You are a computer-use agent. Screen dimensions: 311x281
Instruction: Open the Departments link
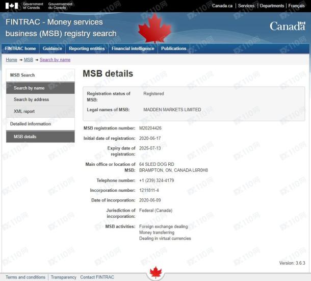click(272, 6)
